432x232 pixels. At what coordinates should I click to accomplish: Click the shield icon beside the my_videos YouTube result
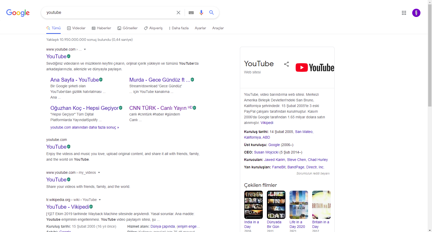(69, 179)
